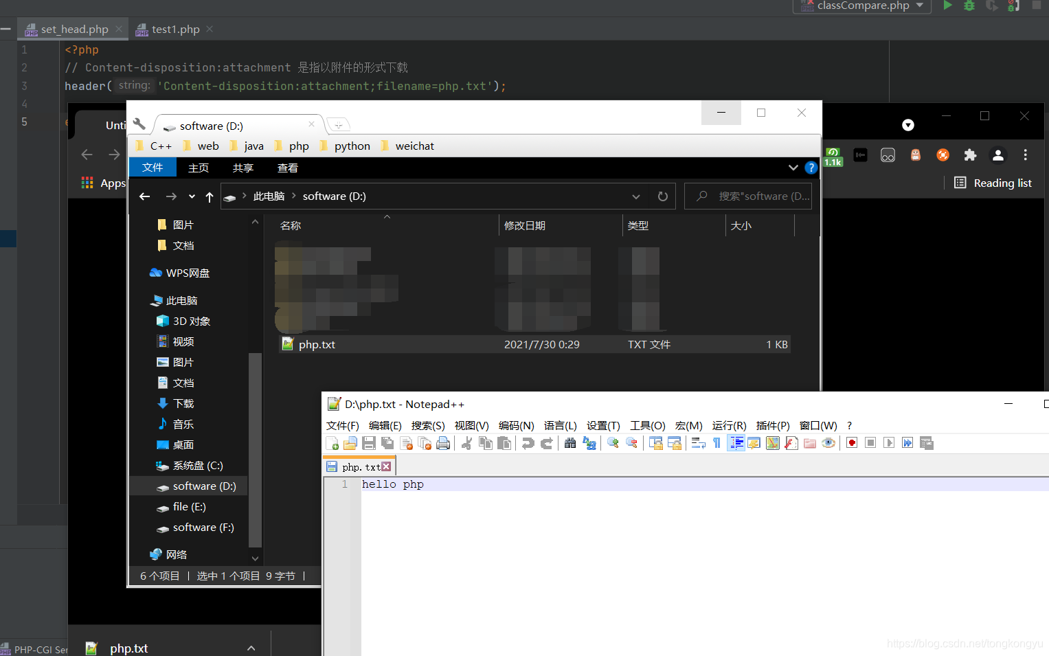Select file (E:) in navigation pane

(x=181, y=507)
